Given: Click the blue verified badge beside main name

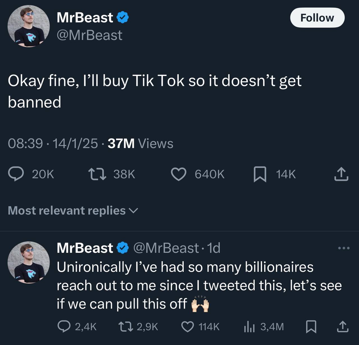Looking at the screenshot, I should (x=123, y=18).
